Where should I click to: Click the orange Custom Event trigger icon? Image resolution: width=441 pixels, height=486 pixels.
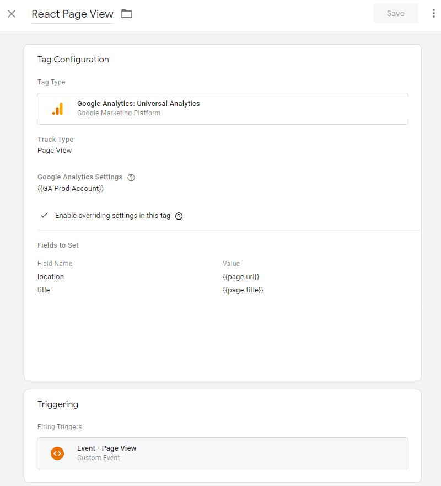(x=57, y=453)
